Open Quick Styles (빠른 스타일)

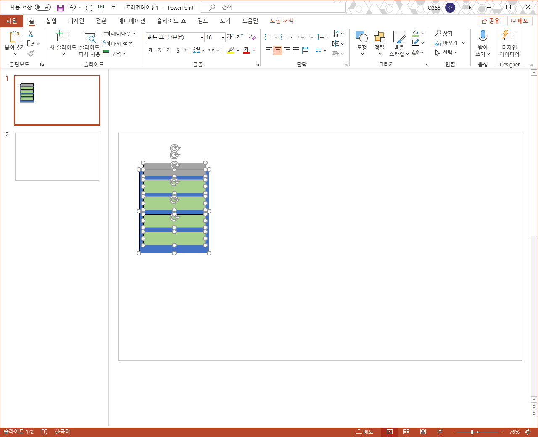(399, 43)
